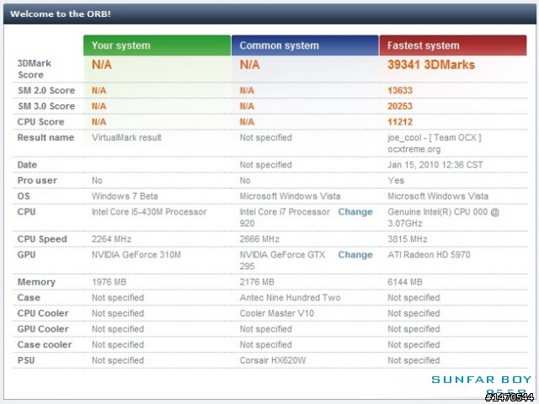Click the Case cooler row label
539x404 pixels.
(x=45, y=345)
